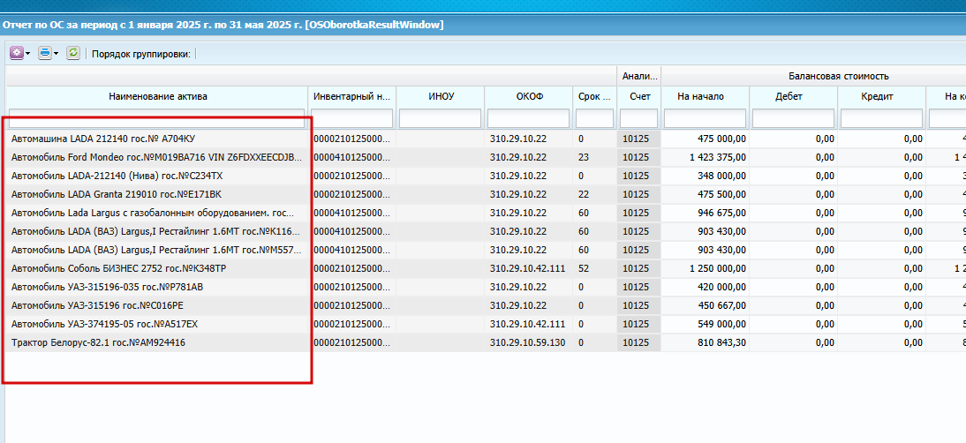
Task: Focus filter field under 'Срок ...'
Action: tap(594, 118)
